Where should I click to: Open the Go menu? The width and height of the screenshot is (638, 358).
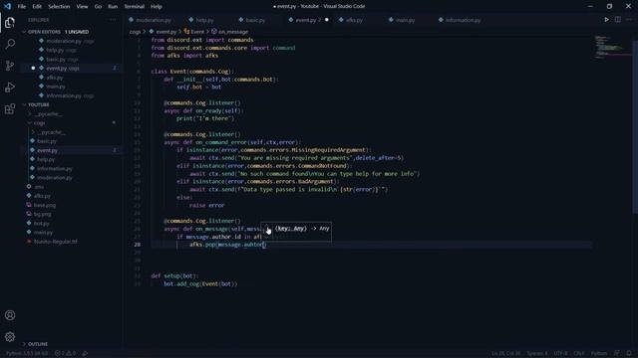click(x=98, y=7)
